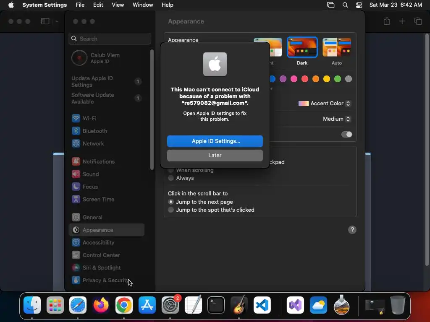The image size is (430, 322).
Task: Open Accessibility settings pane
Action: (107, 243)
